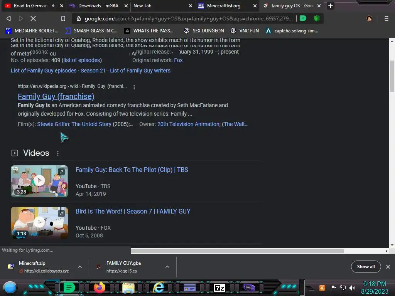
Task: Open WHATS THE PASS... bookmark
Action: [x=149, y=31]
